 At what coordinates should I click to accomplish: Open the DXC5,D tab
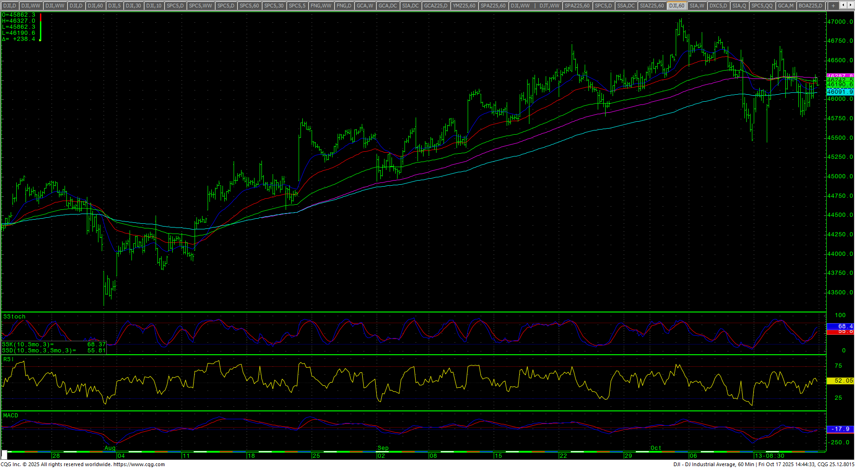click(x=718, y=6)
